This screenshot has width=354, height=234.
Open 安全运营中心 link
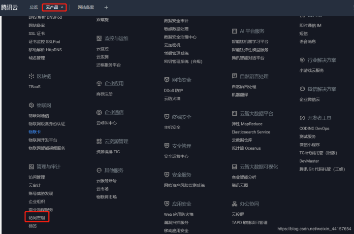[x=176, y=156]
